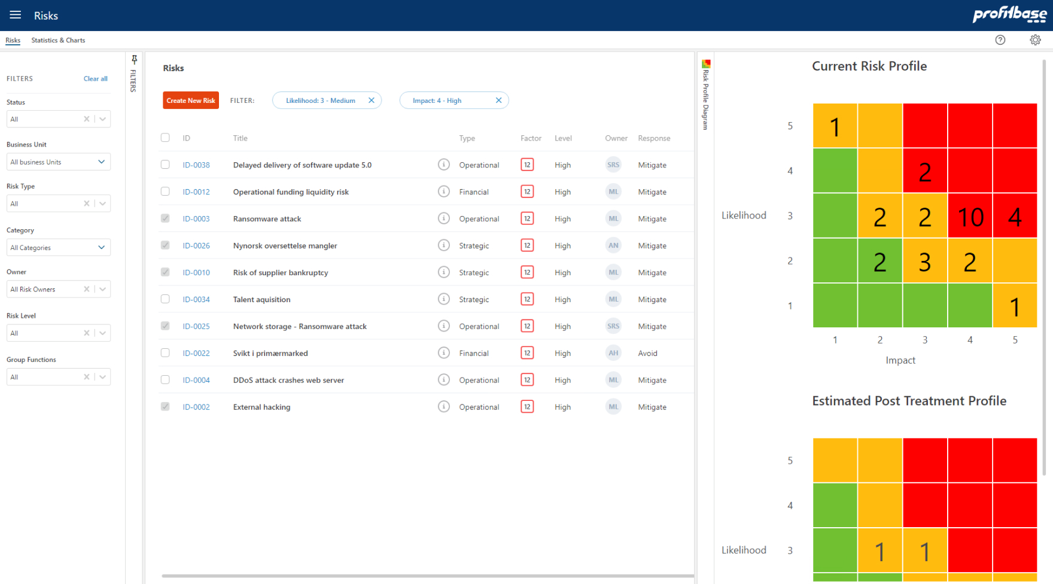Click the Create New Risk button

click(x=190, y=100)
